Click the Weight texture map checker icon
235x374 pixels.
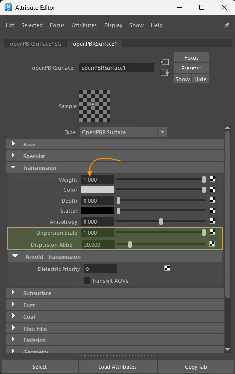(213, 179)
